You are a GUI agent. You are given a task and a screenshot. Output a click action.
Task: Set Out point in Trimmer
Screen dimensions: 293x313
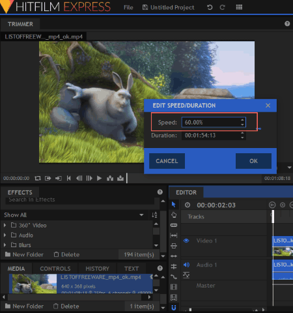tap(58, 179)
